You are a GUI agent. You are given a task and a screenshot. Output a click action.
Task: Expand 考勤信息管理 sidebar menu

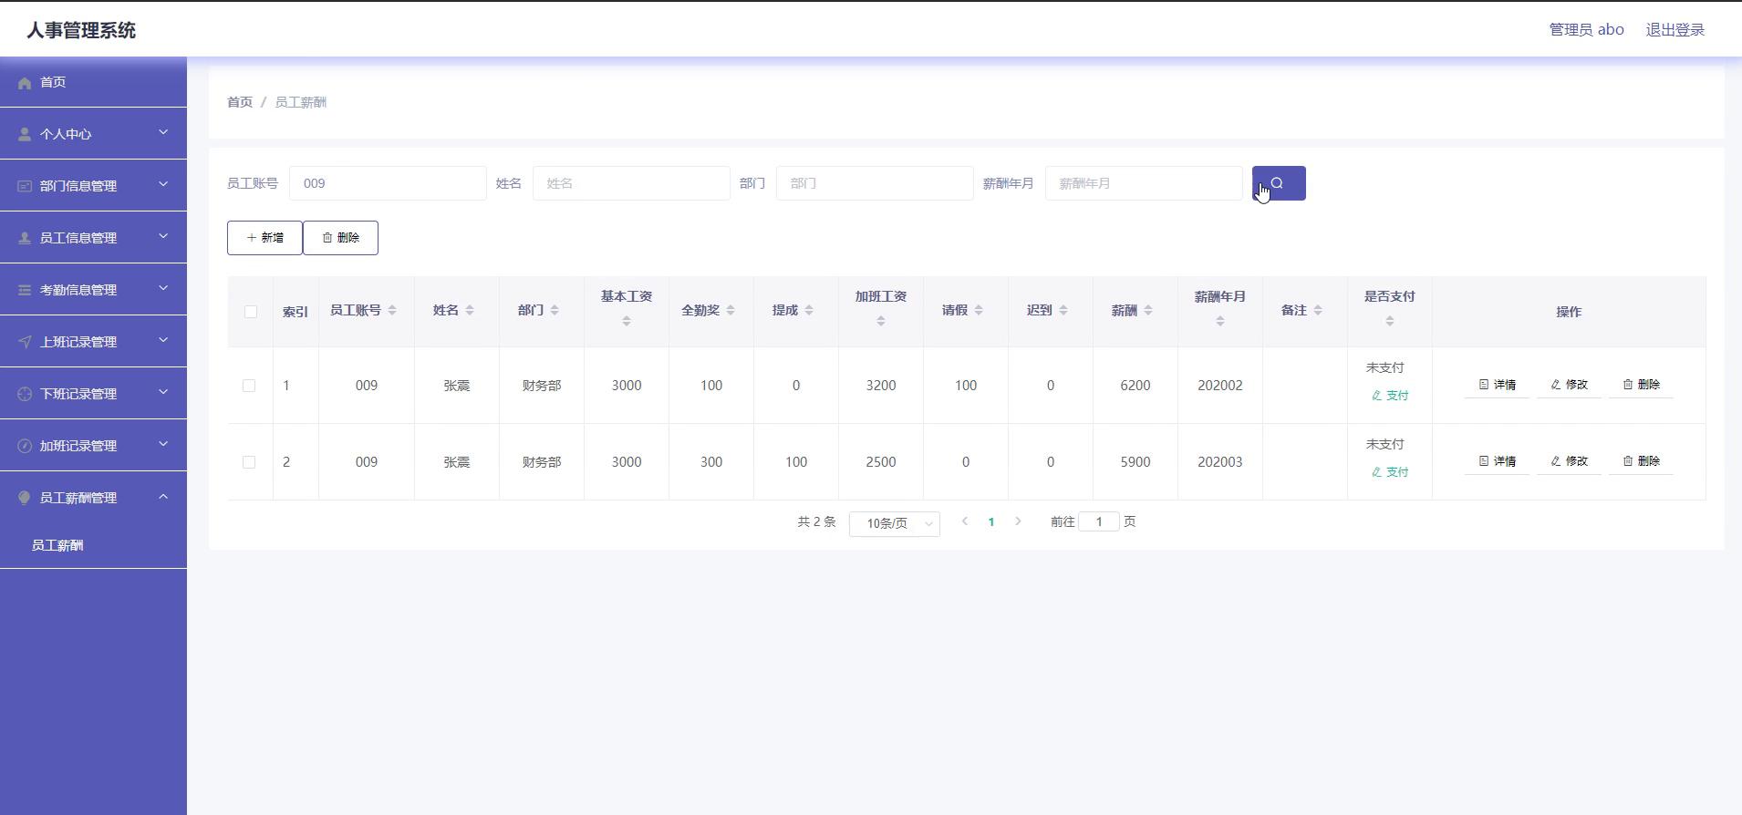point(93,290)
